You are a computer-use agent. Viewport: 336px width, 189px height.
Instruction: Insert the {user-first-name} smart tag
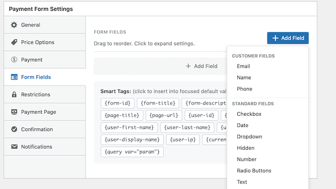pyautogui.click(x=129, y=127)
